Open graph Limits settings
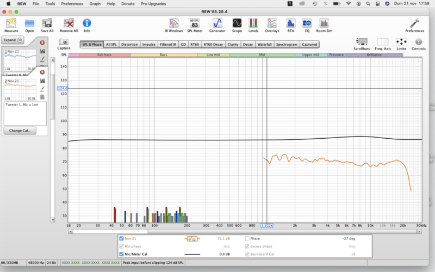 pos(401,42)
